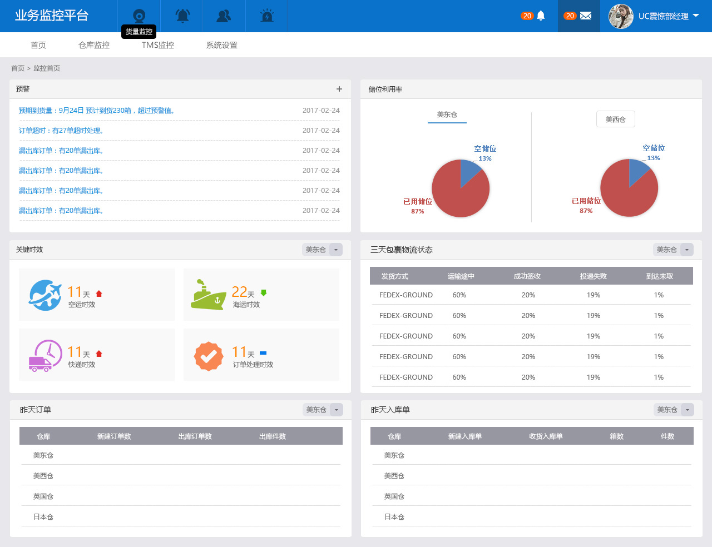712x547 pixels.
Task: Open the 订单超时 27单 warning link
Action: pyautogui.click(x=61, y=131)
